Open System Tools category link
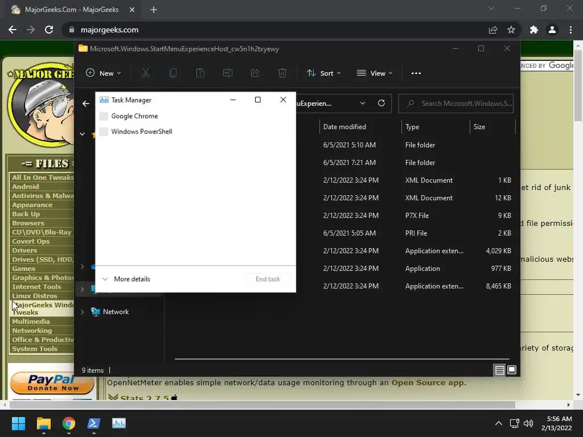The image size is (583, 437). [35, 349]
